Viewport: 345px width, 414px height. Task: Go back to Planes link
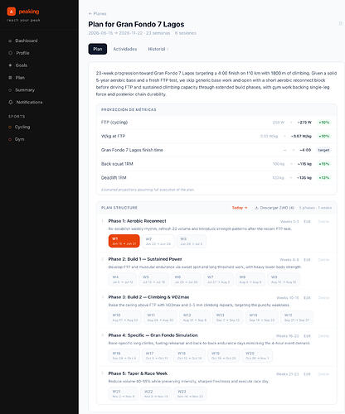[x=97, y=13]
